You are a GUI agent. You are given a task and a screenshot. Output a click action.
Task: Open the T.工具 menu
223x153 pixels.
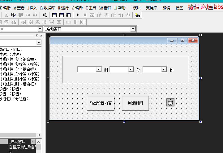91,8
